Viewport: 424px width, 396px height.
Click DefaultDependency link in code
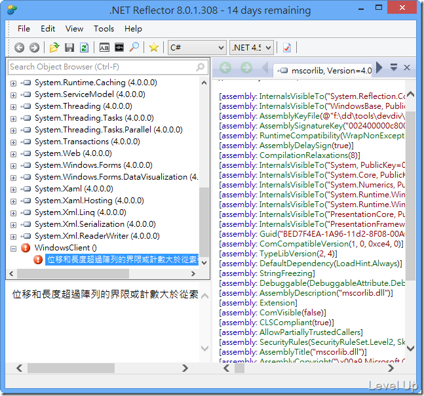click(x=296, y=264)
